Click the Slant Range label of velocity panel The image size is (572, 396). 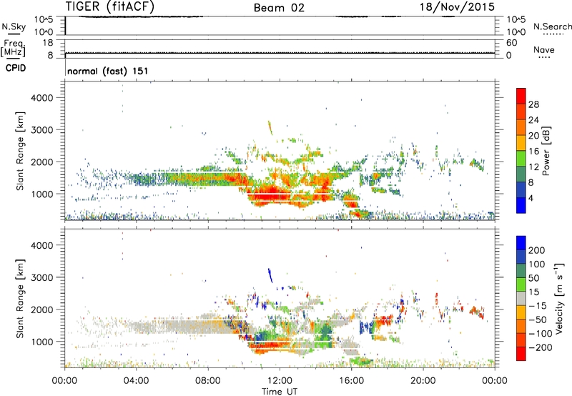20,298
